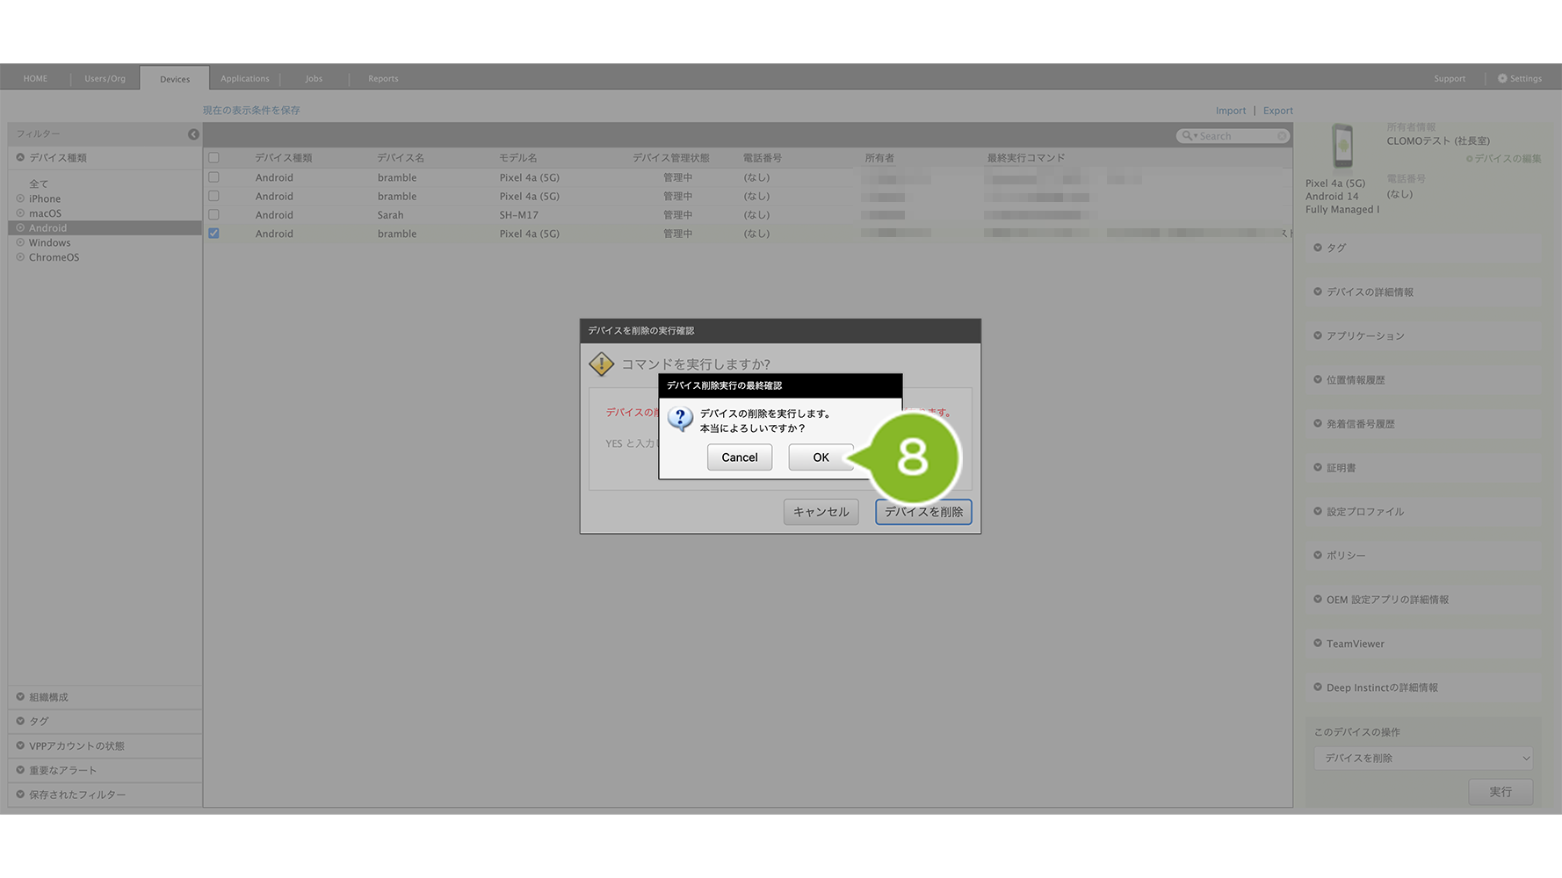Click the search magnifier icon
The image size is (1562, 878).
click(x=1187, y=136)
